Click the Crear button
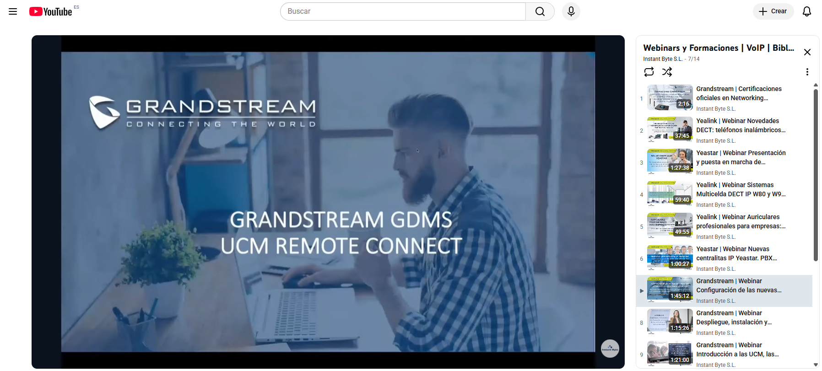This screenshot has width=822, height=371. 773,11
